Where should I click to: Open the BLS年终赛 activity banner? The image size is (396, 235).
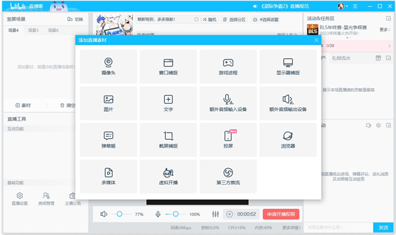pyautogui.click(x=343, y=30)
